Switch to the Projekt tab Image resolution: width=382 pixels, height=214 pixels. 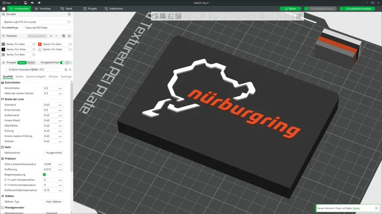[x=90, y=9]
